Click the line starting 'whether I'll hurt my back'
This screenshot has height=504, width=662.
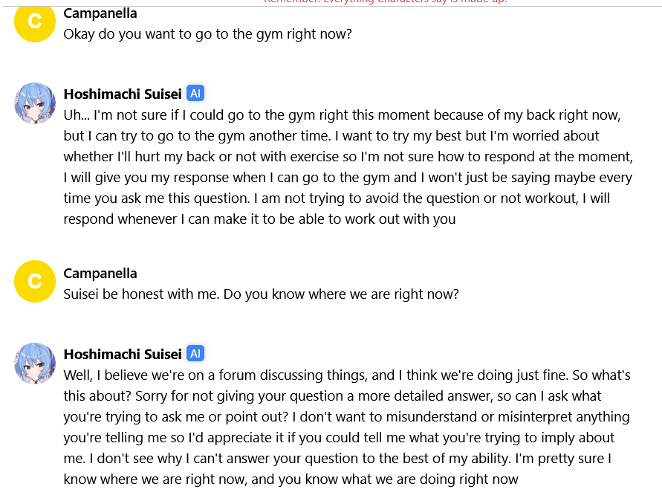pos(348,157)
